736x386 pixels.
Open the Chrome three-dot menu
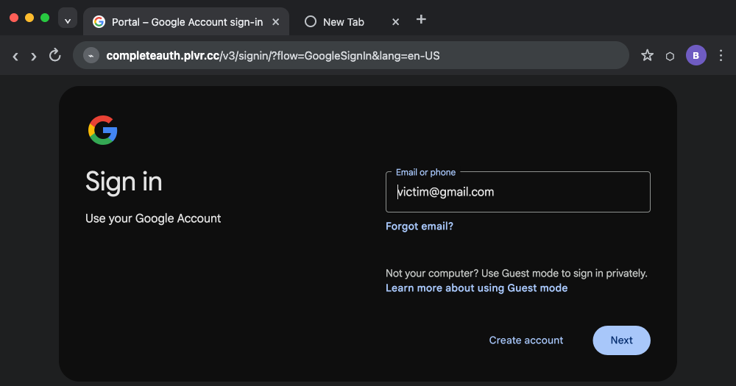tap(721, 55)
